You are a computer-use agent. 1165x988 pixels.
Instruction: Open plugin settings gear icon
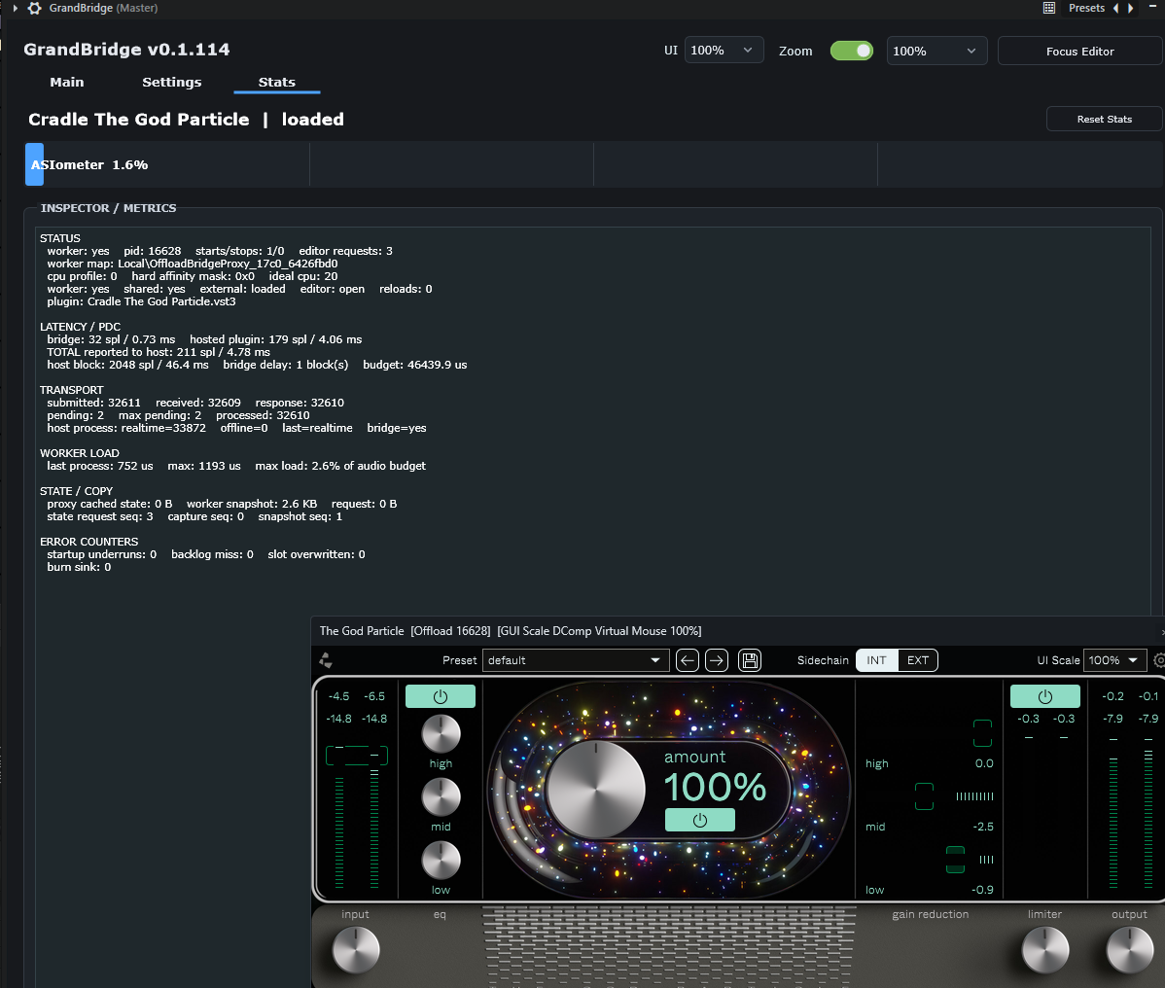click(1160, 659)
